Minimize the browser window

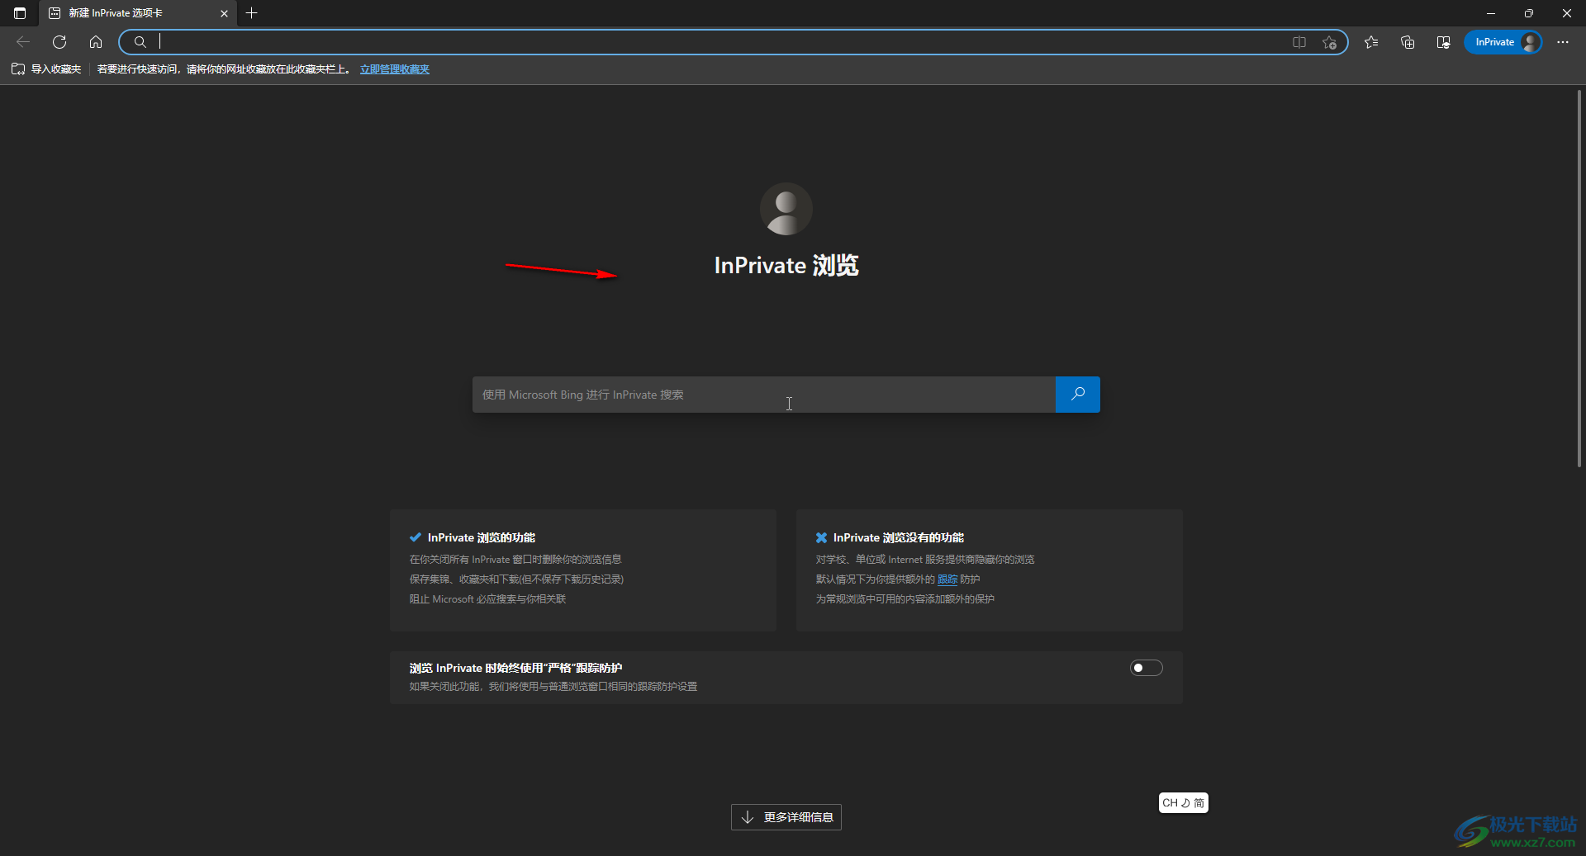(x=1491, y=13)
